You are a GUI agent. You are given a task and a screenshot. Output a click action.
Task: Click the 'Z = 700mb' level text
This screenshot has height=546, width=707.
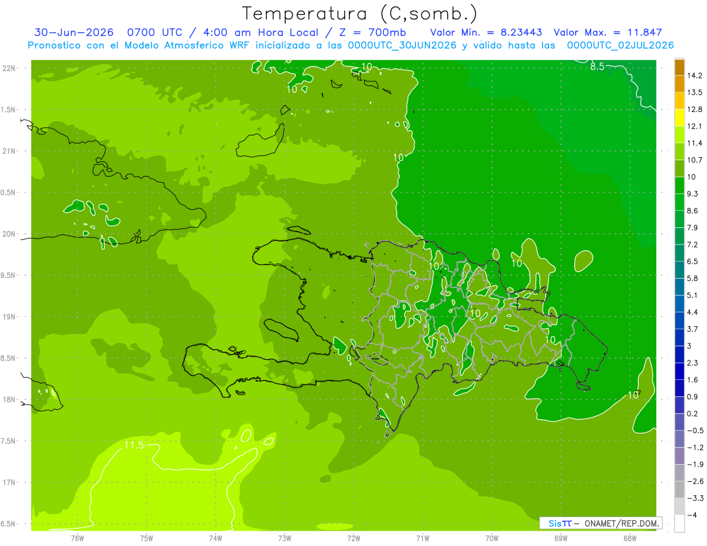tap(372, 32)
